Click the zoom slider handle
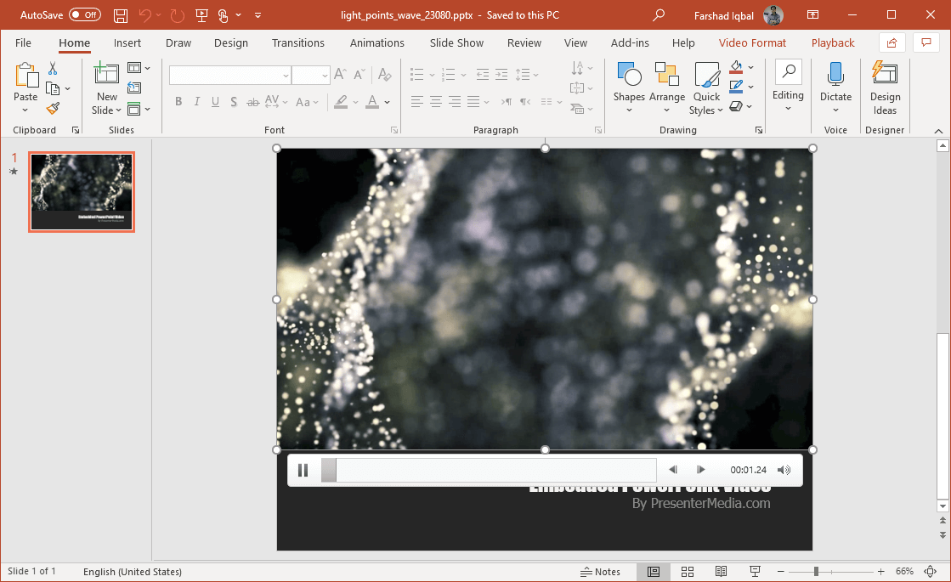 pyautogui.click(x=816, y=572)
